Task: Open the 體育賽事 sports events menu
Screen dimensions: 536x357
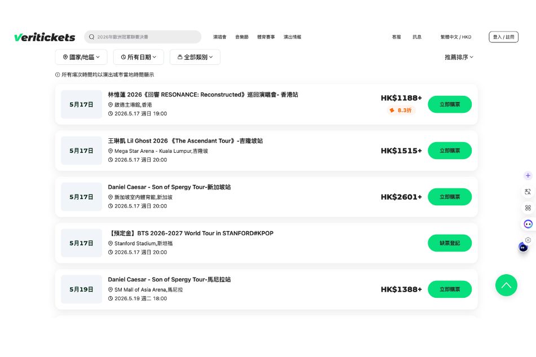Action: (266, 37)
